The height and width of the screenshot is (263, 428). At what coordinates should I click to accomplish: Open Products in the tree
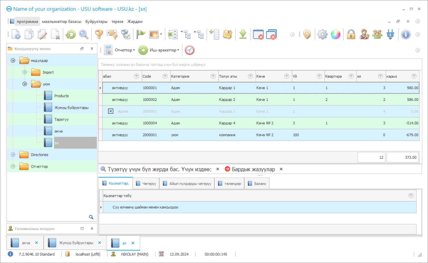pos(62,96)
